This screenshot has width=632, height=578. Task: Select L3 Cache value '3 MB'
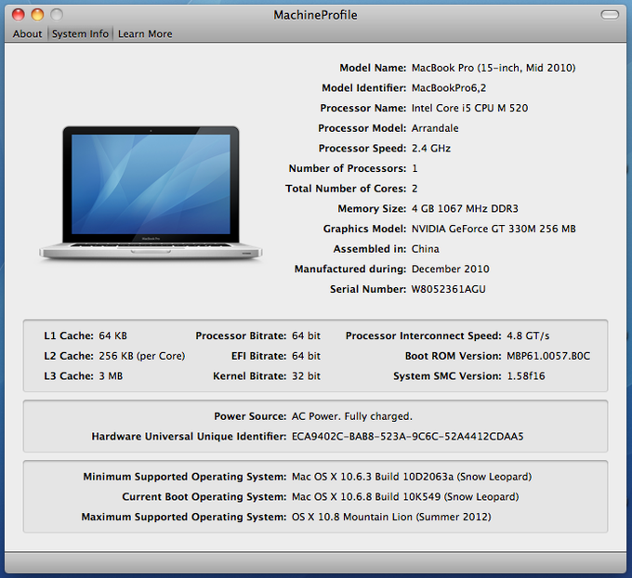click(x=111, y=376)
